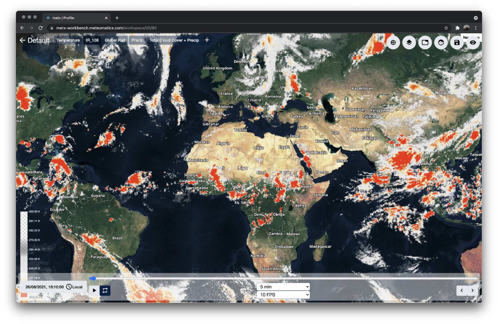Toggle the Local time clock setting
The width and height of the screenshot is (498, 324).
[x=74, y=287]
